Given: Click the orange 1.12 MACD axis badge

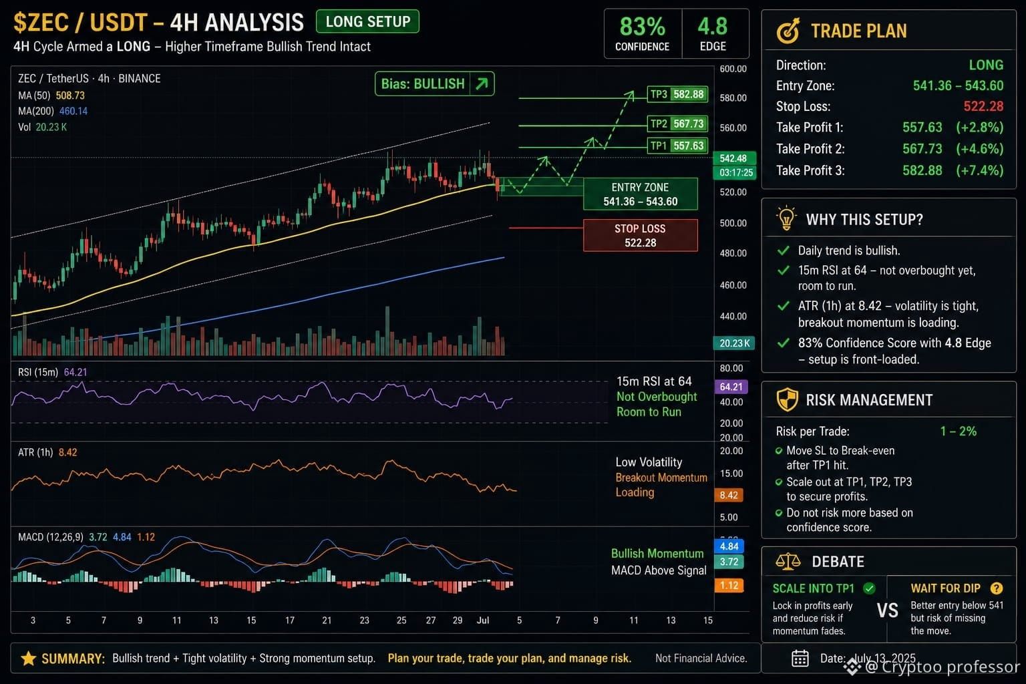Looking at the screenshot, I should coord(729,585).
